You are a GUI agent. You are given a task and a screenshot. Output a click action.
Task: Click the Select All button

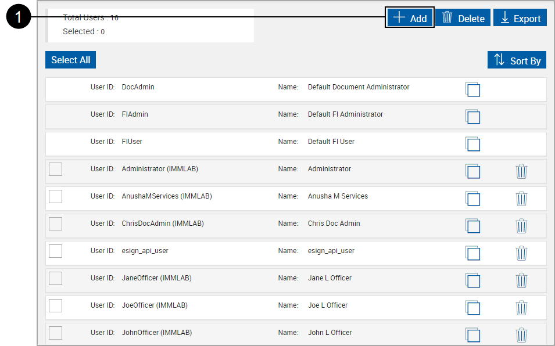[x=70, y=60]
